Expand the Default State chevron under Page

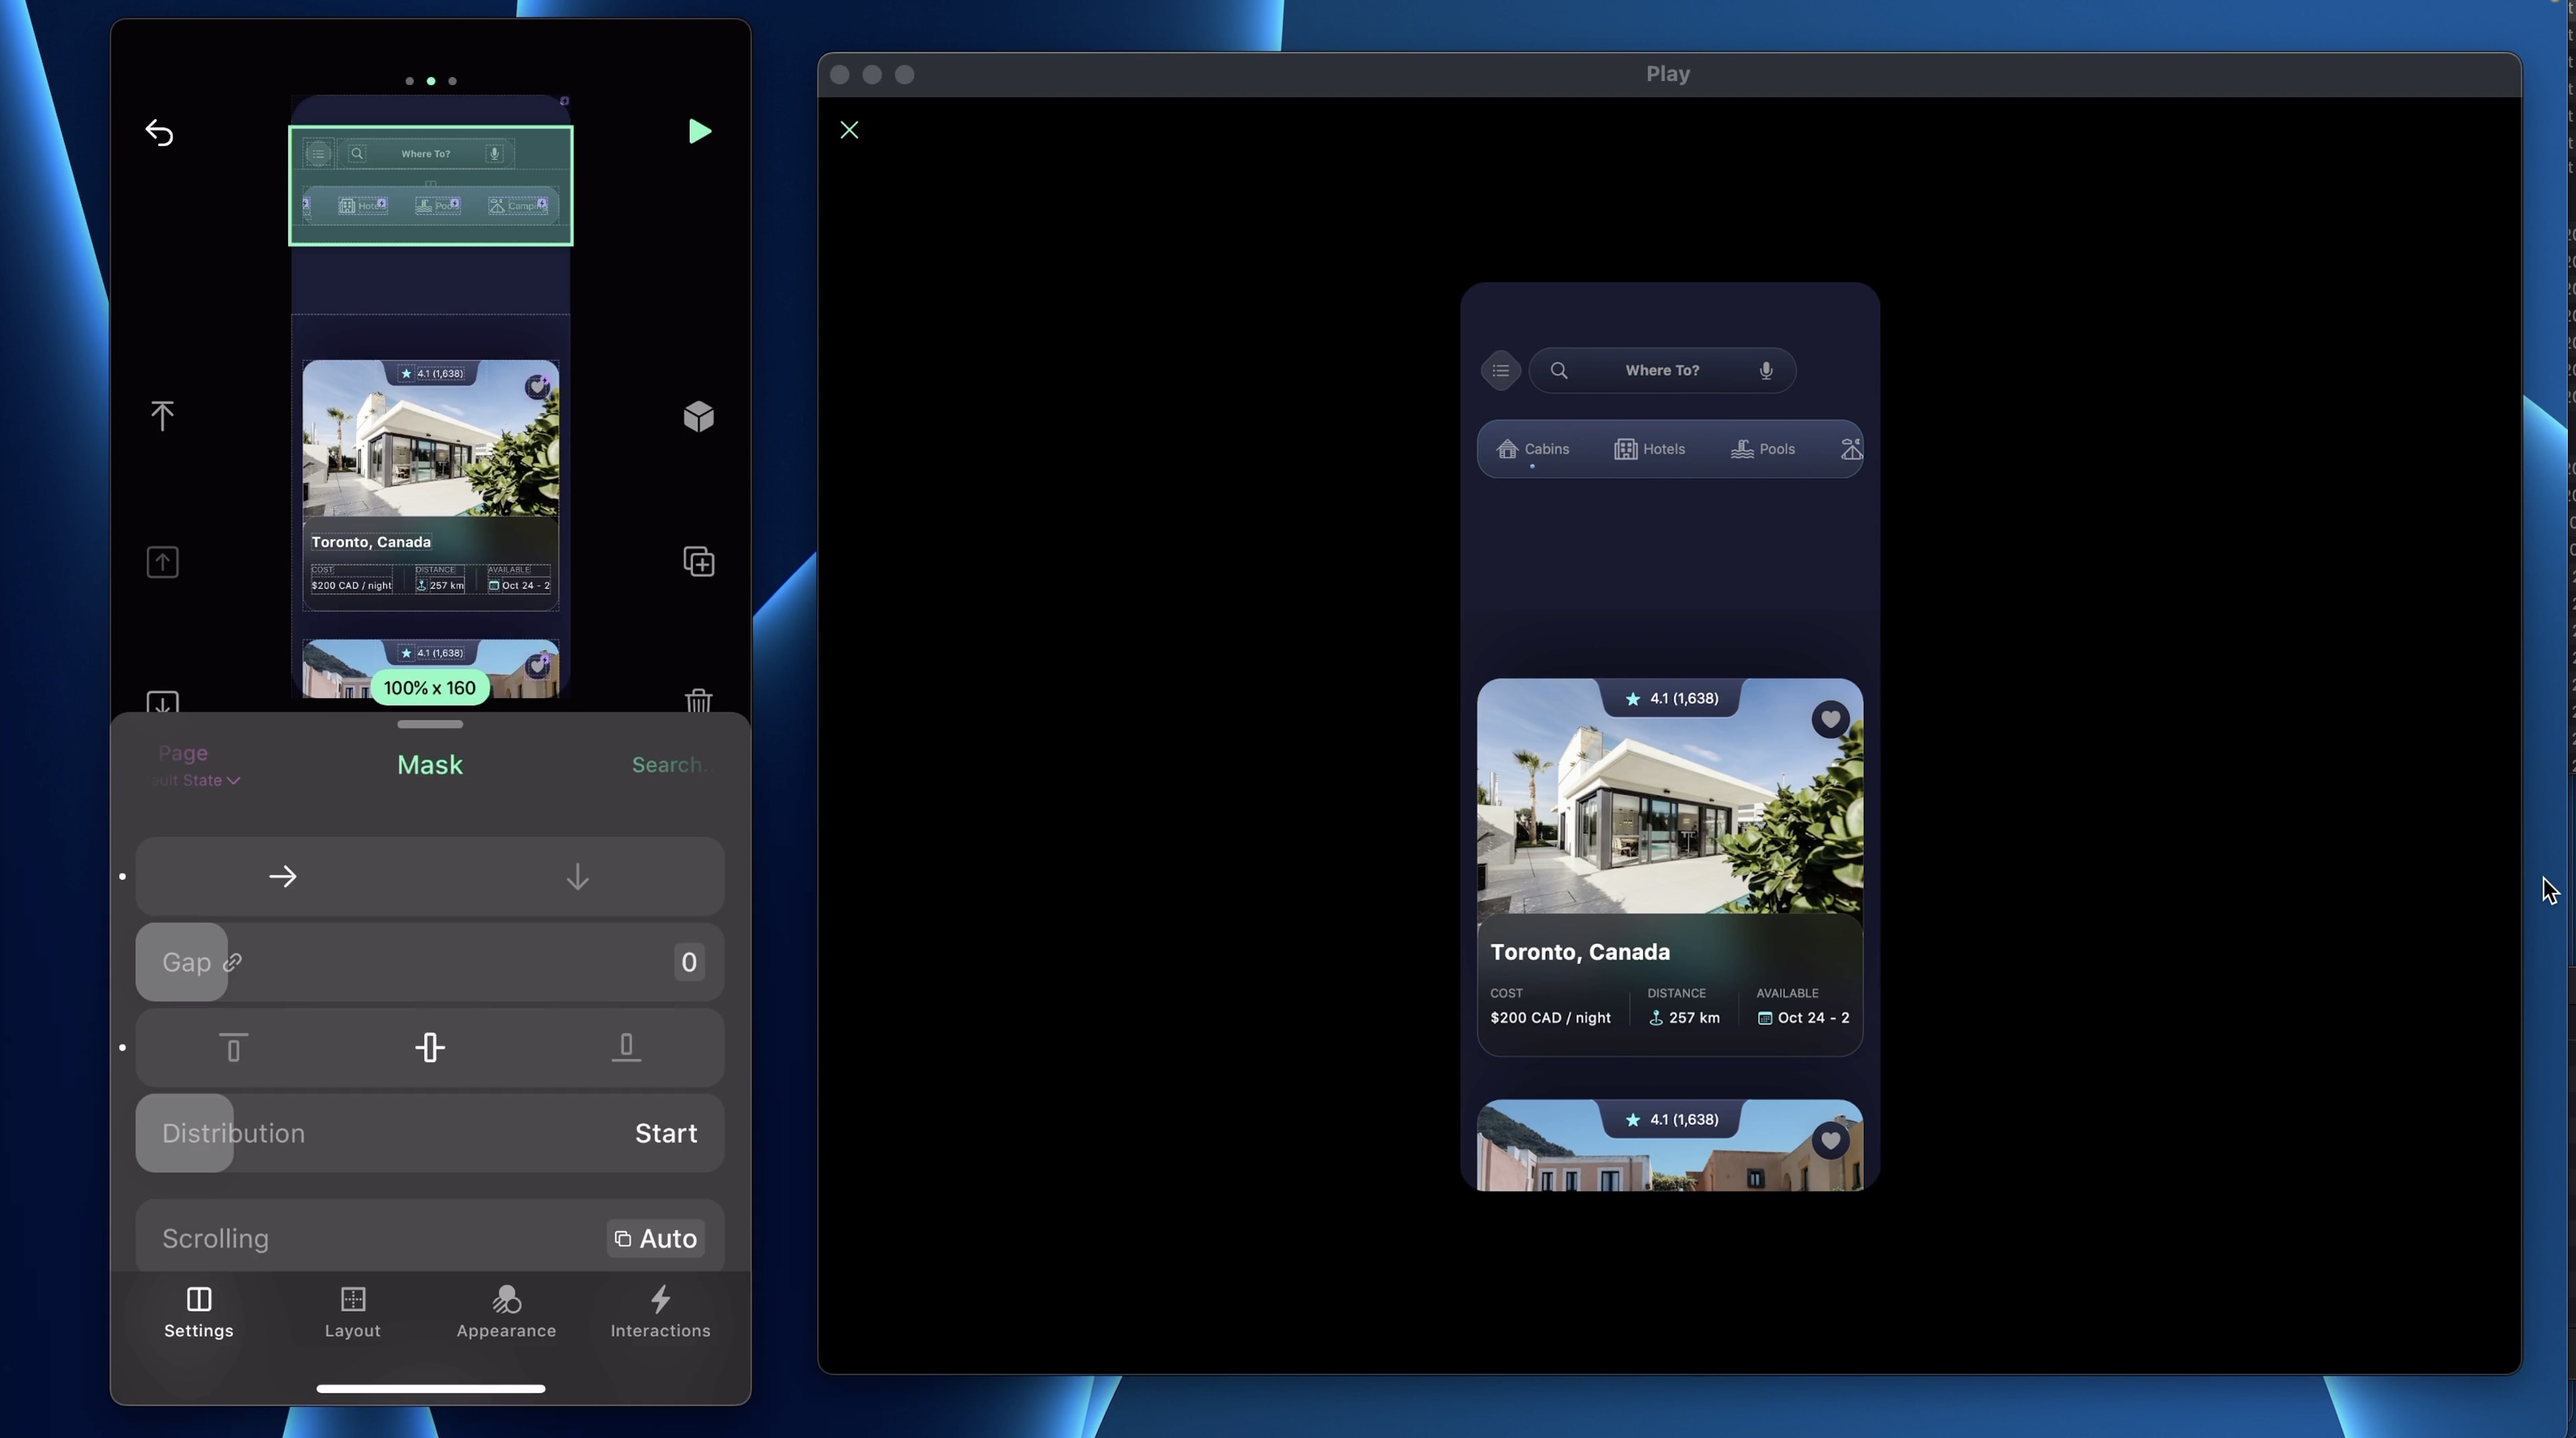point(233,780)
